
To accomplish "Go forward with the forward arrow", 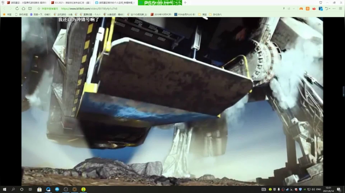I will (10, 9).
